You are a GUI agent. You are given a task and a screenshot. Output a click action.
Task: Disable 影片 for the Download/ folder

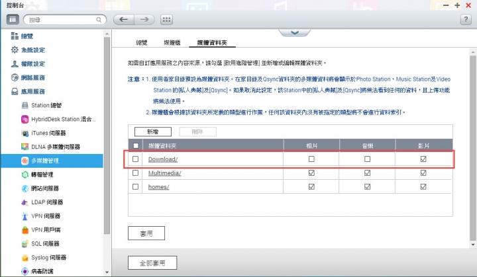click(x=423, y=159)
